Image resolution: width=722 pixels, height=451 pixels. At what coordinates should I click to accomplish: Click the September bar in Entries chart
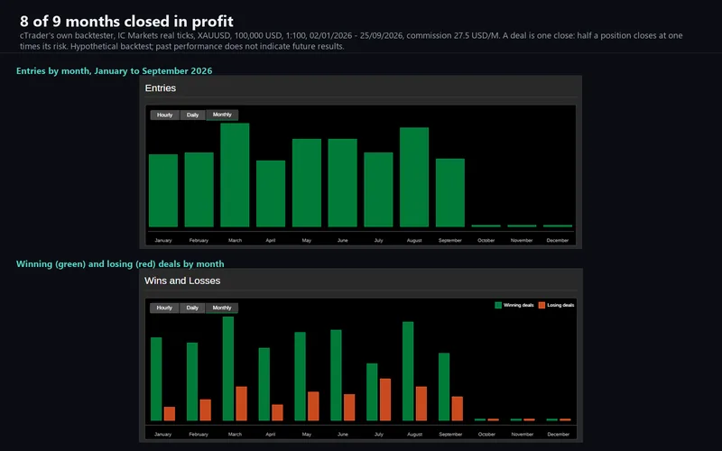pyautogui.click(x=450, y=193)
